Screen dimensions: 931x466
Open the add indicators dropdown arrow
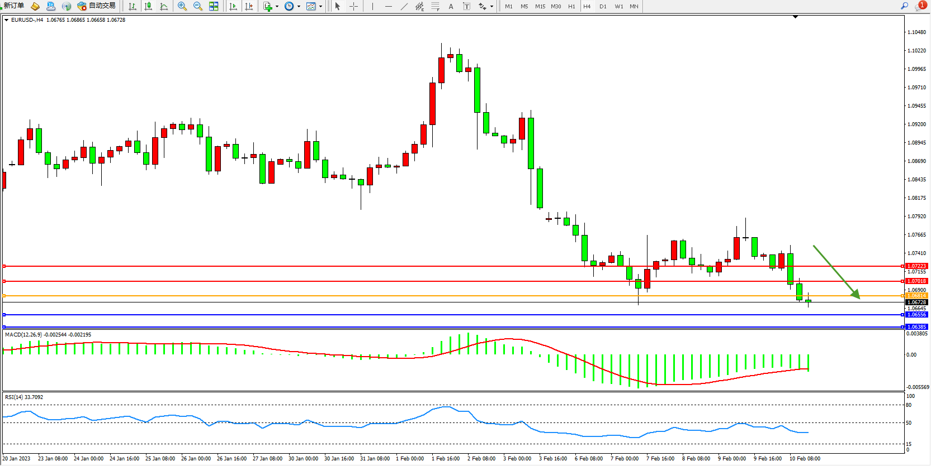coord(277,7)
